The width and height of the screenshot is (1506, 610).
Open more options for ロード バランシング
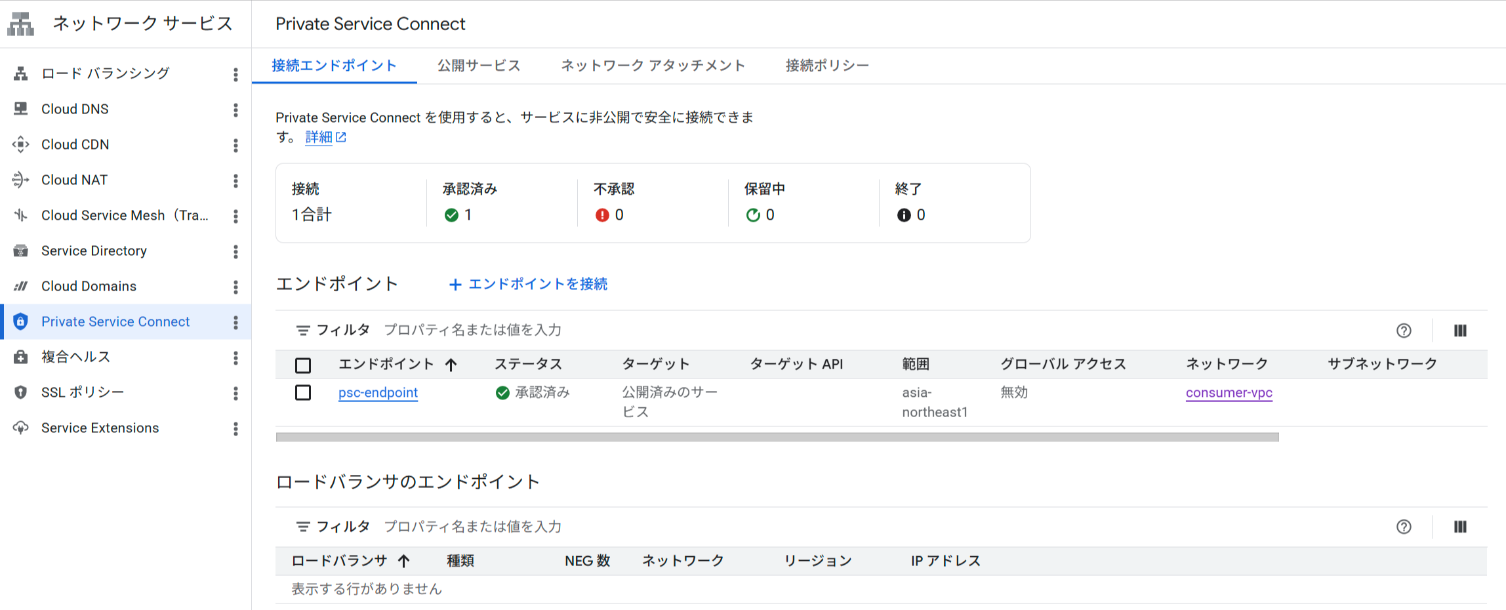point(235,73)
